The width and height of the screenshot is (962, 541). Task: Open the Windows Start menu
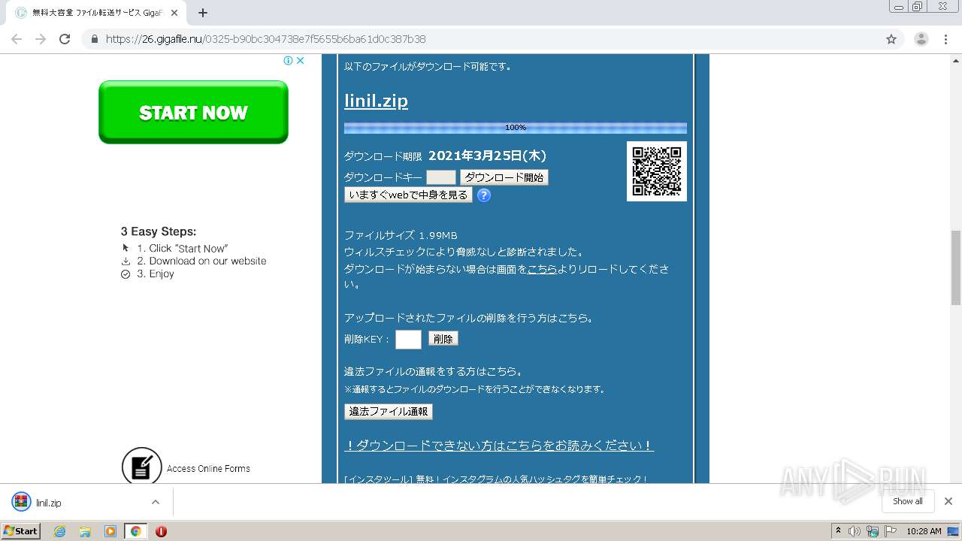click(x=20, y=530)
